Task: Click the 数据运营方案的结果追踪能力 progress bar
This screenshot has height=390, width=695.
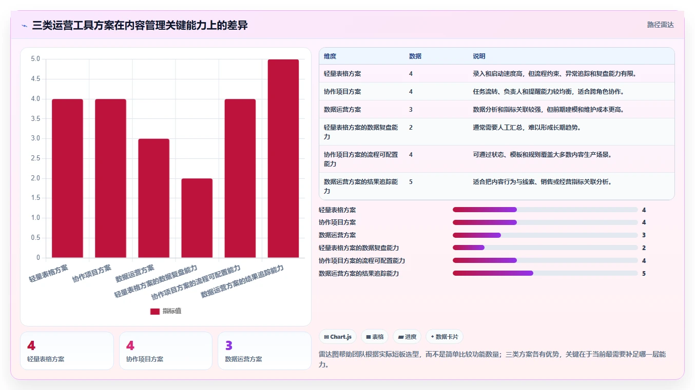Action: tap(545, 273)
